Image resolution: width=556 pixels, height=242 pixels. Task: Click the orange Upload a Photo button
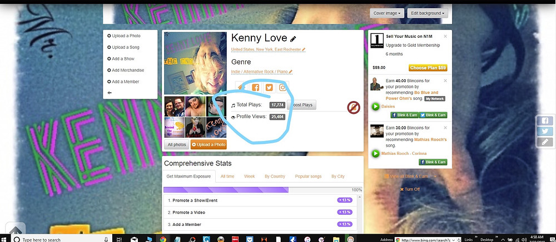tap(209, 144)
